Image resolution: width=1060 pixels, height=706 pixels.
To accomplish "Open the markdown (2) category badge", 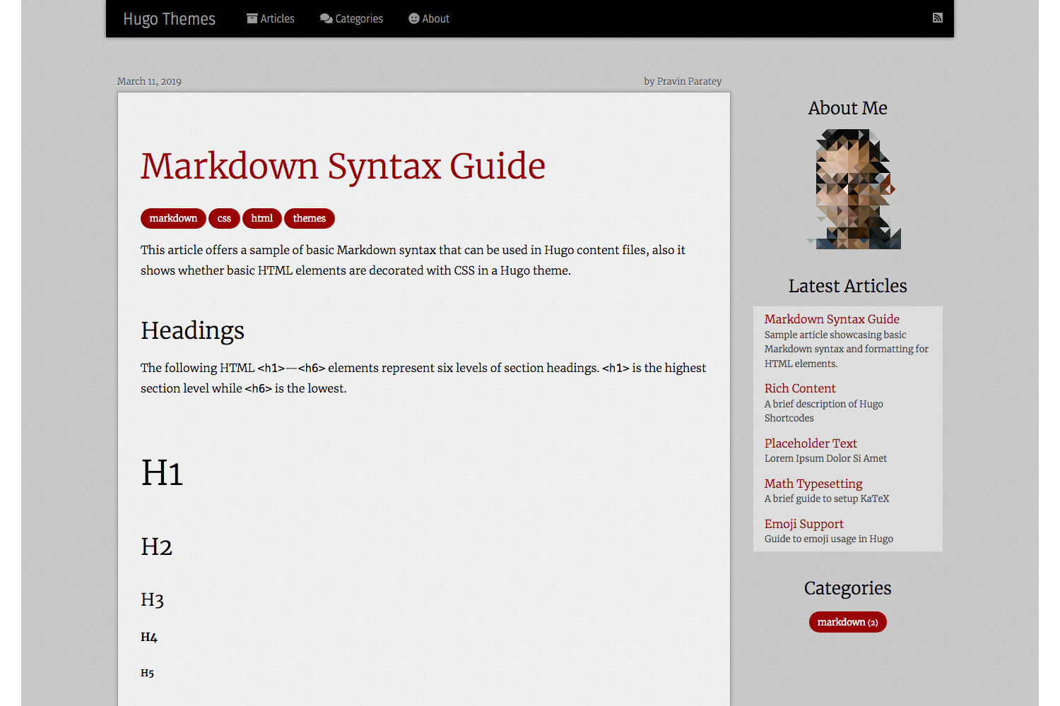I will click(847, 622).
